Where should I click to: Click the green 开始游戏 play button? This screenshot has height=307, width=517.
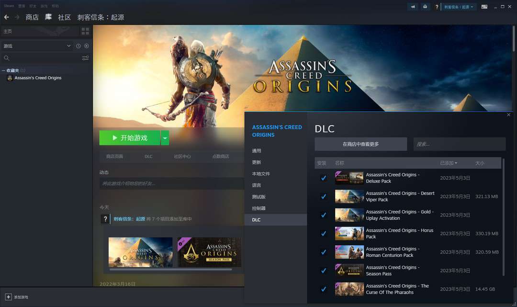[x=130, y=138]
